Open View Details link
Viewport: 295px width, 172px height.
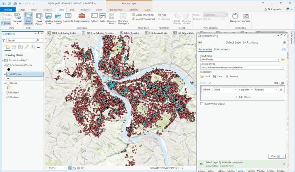click(212, 166)
